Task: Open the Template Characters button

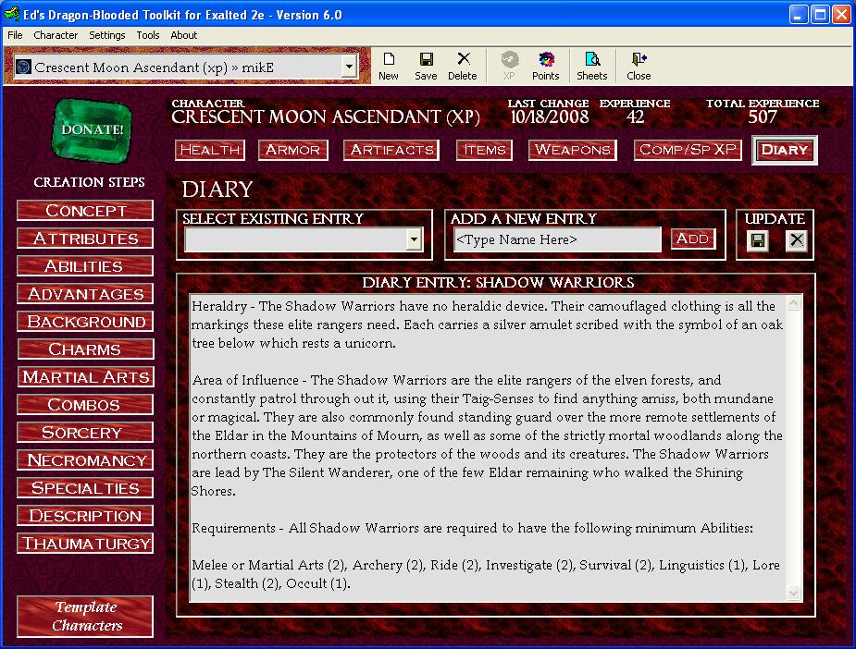Action: (x=85, y=617)
